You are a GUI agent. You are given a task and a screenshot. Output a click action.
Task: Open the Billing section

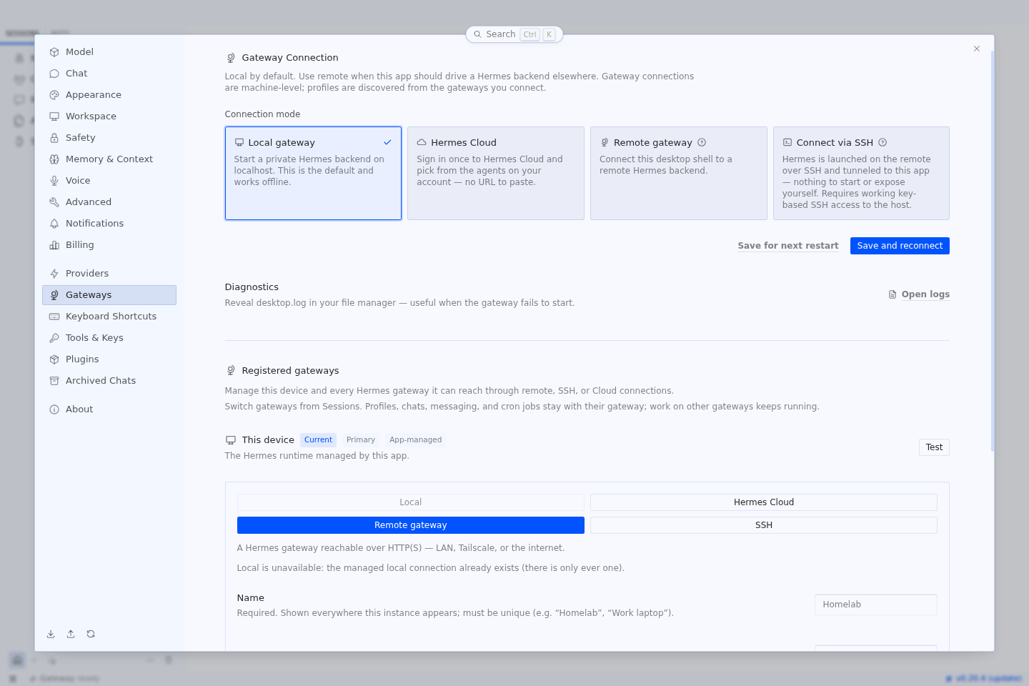click(x=109, y=245)
